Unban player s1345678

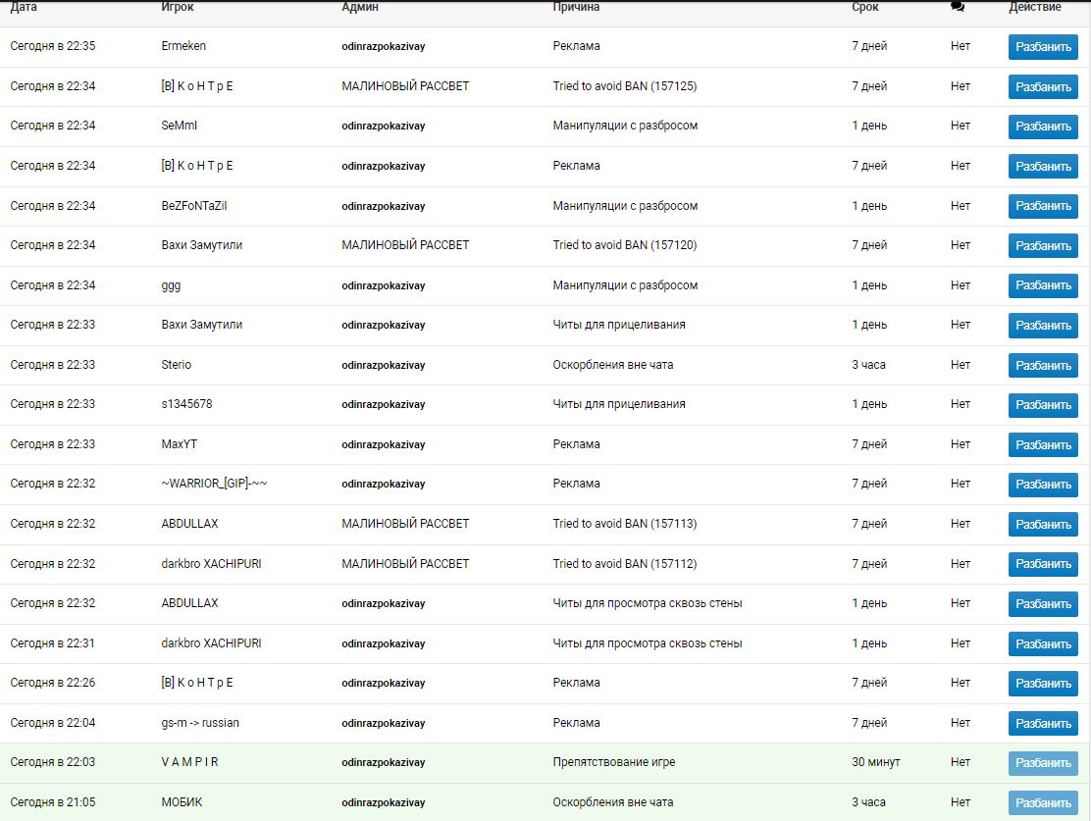click(x=1043, y=405)
